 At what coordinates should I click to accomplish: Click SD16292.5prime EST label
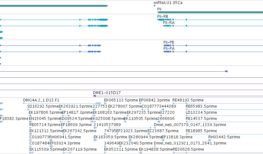(43, 106)
